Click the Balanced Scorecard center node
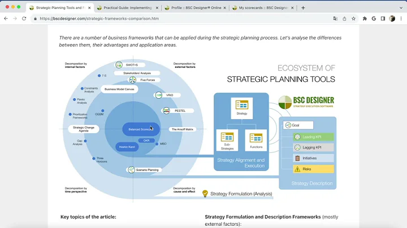Screen dimensions: 407x228 (x=141, y=129)
